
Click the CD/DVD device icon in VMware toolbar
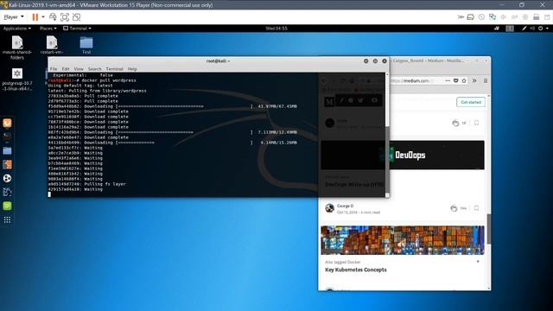tap(481, 17)
